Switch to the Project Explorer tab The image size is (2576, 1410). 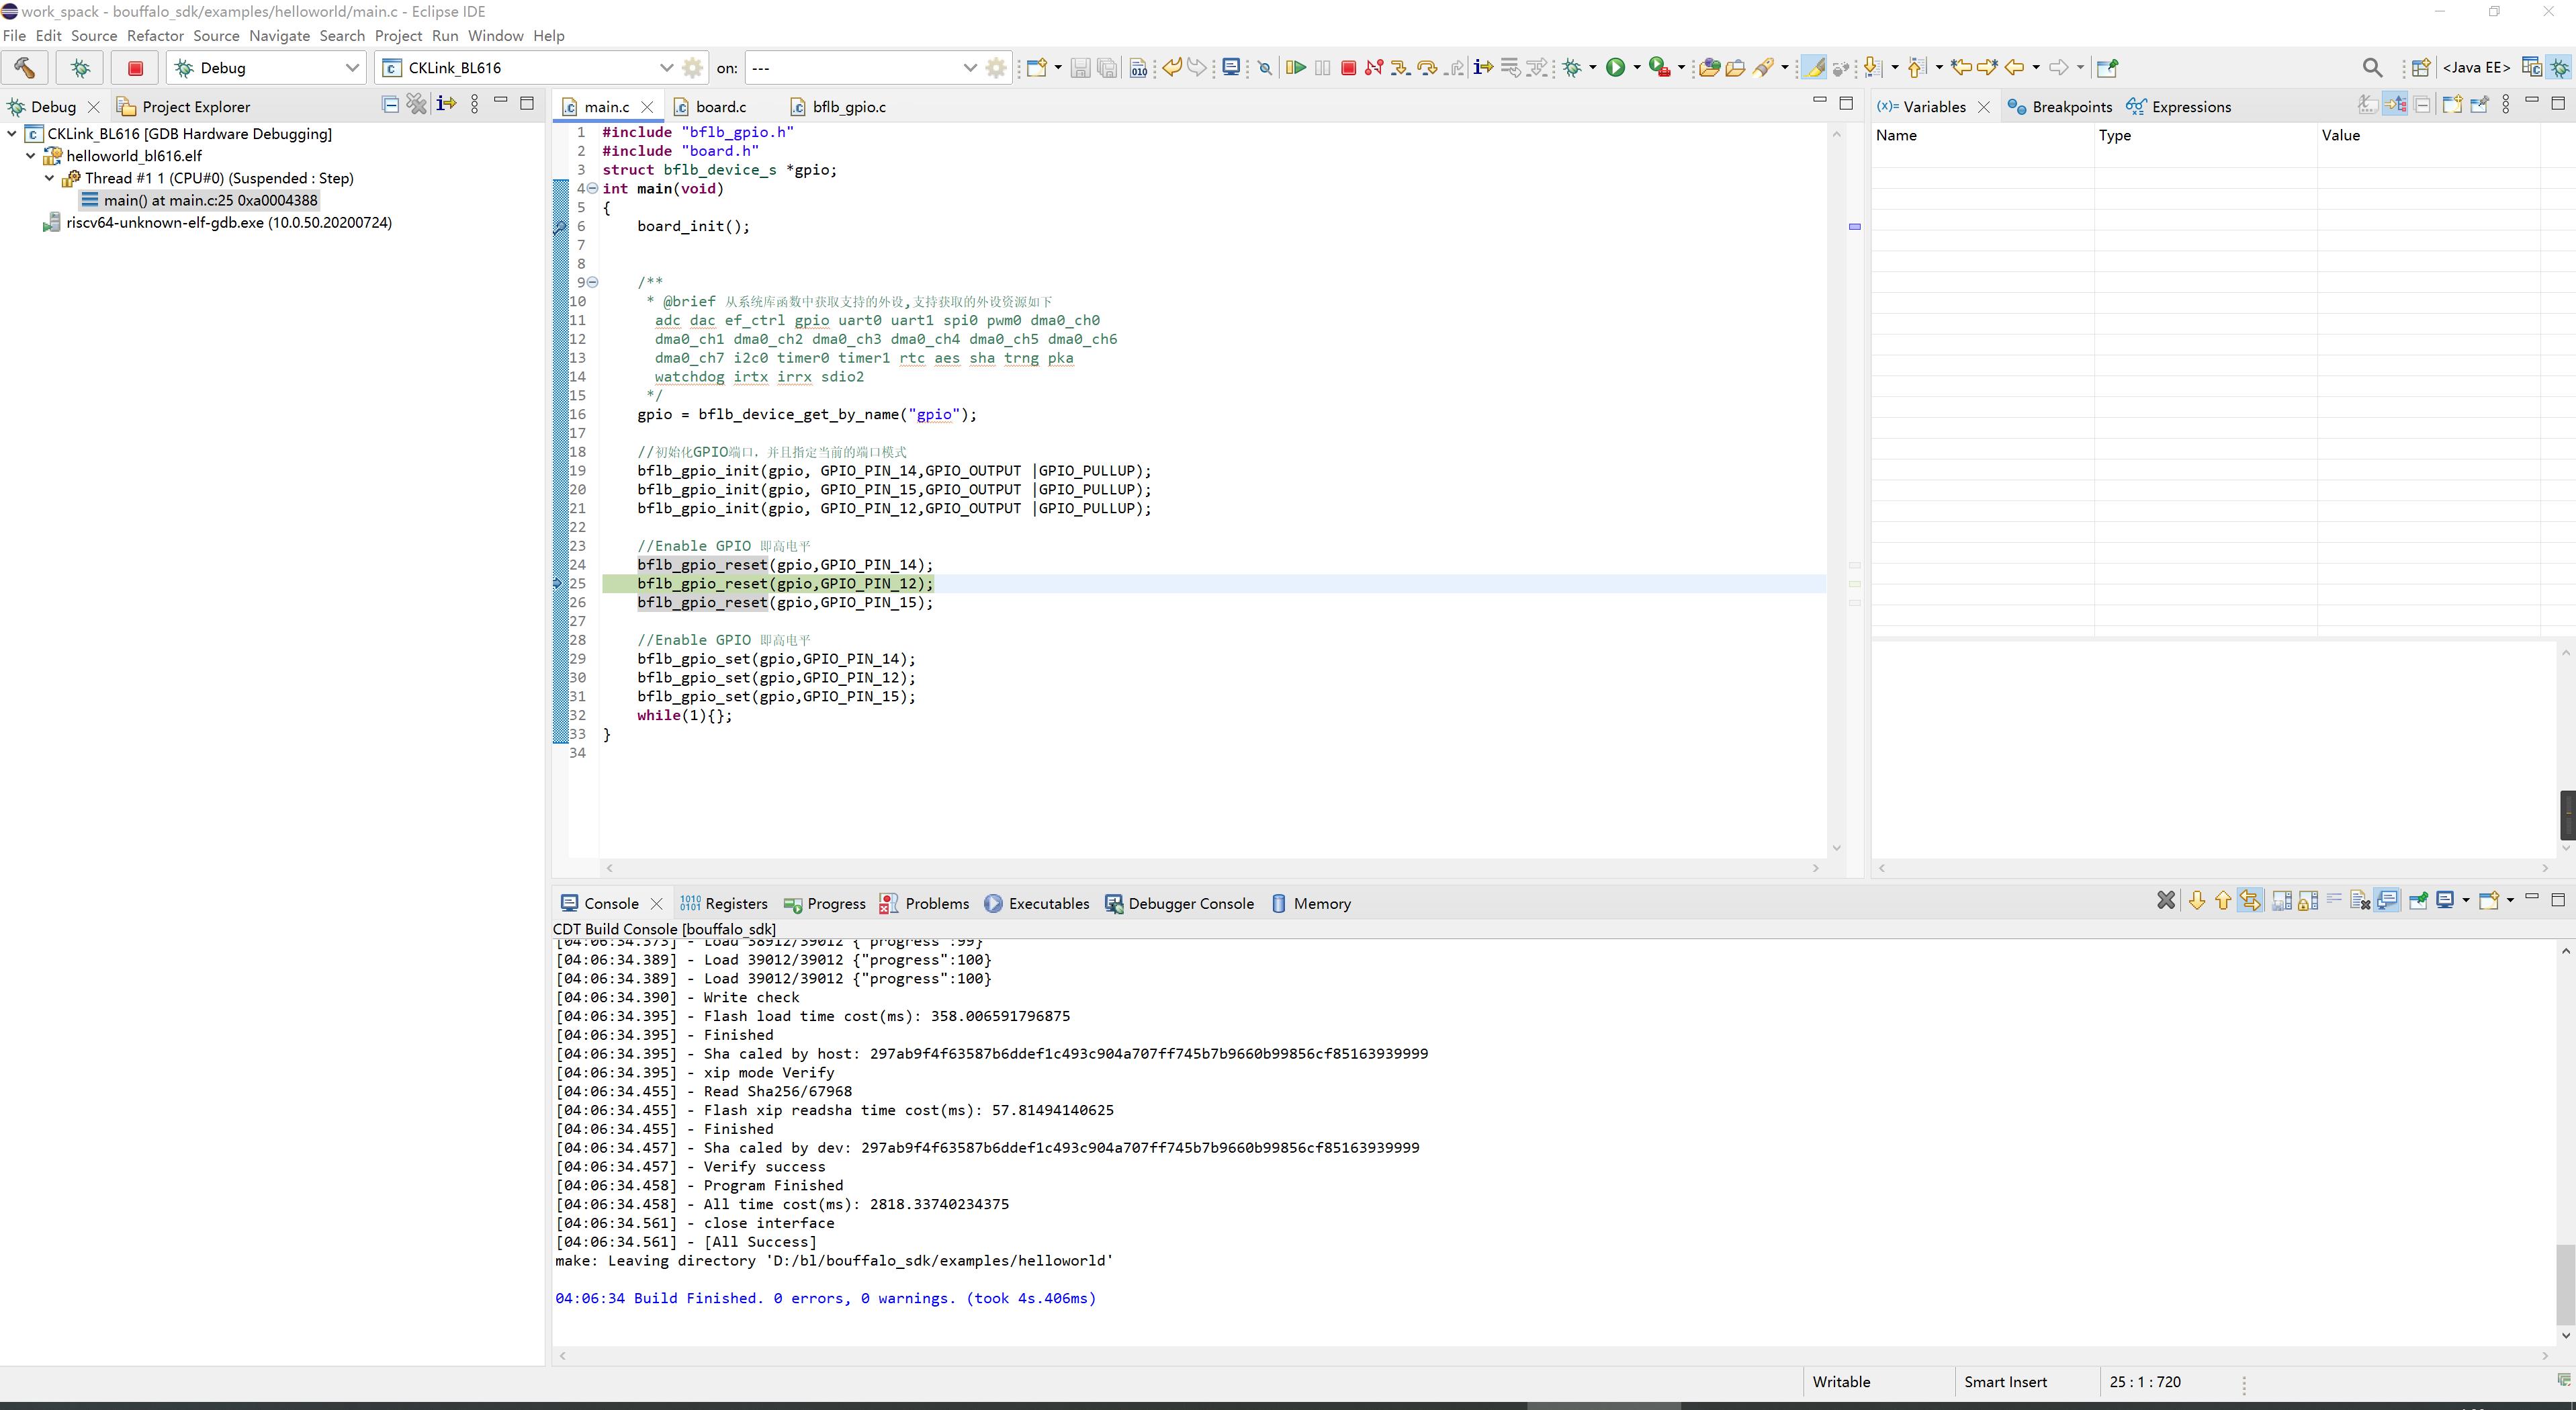coord(184,106)
